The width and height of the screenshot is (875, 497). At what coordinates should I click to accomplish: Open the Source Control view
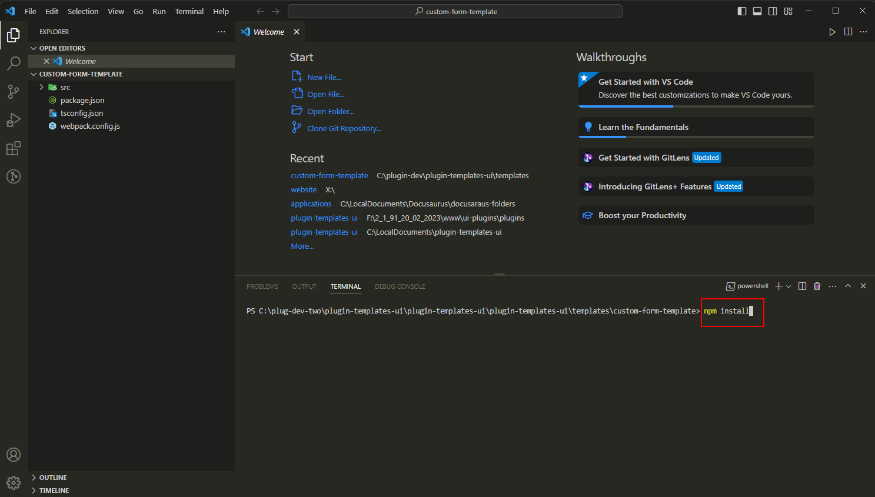point(14,92)
